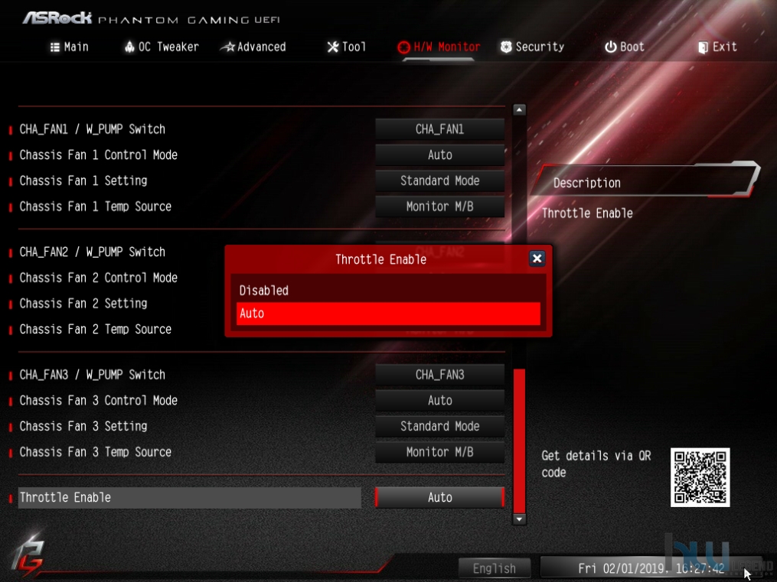Select Chassis Fan 2 Control Mode label

tap(98, 278)
